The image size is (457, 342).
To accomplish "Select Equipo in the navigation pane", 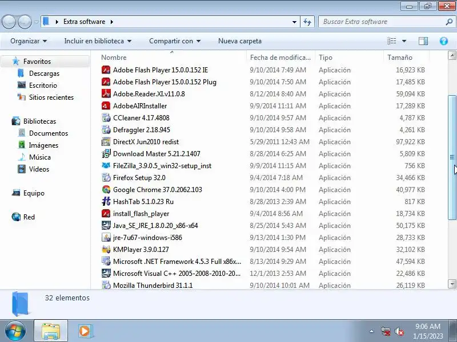I will click(34, 193).
